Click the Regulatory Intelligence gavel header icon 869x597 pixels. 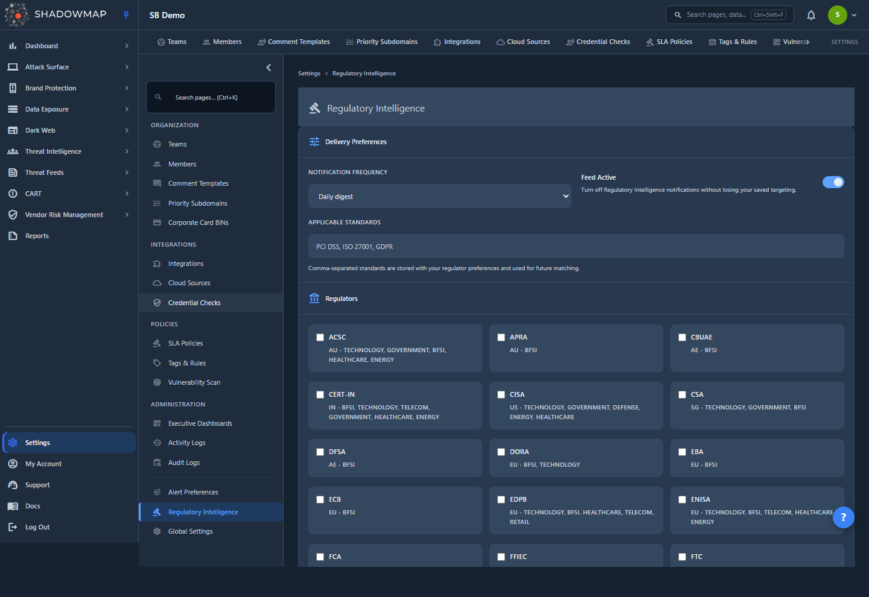coord(314,108)
